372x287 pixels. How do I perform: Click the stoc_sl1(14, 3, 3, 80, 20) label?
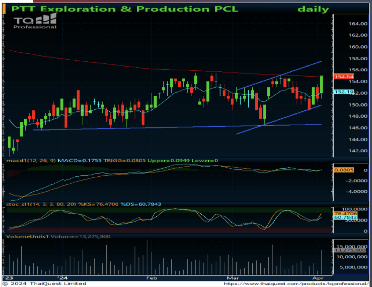tap(41, 204)
